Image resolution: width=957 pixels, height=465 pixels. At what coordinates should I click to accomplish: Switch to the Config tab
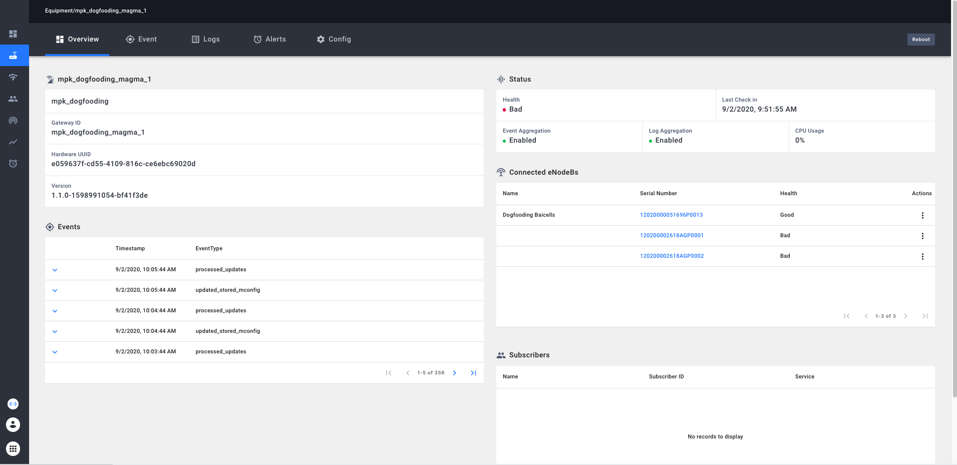click(334, 40)
